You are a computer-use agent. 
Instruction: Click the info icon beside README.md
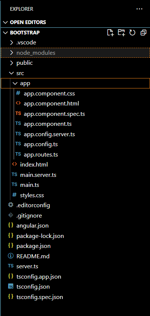click(x=11, y=256)
